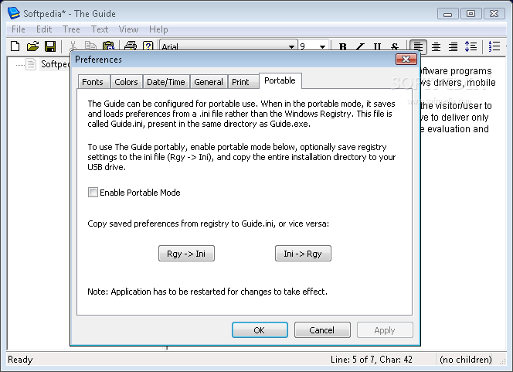Click the Paste clipboard icon
Viewport: 513px width, 372px height.
pyautogui.click(x=108, y=46)
